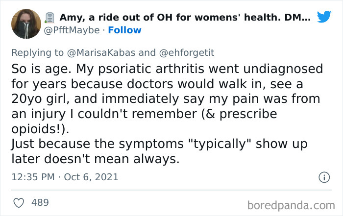
Task: Click the Twitter bird logo
Action: [x=324, y=17]
